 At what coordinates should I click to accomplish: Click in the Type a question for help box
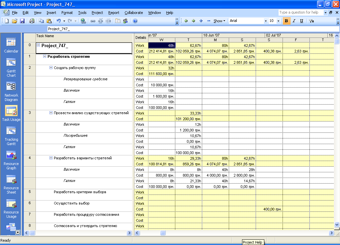pos(301,12)
